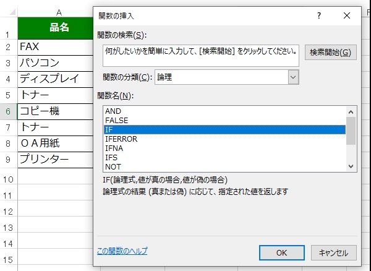Click the function list scrollbar thumb
371x271 pixels.
[351, 131]
